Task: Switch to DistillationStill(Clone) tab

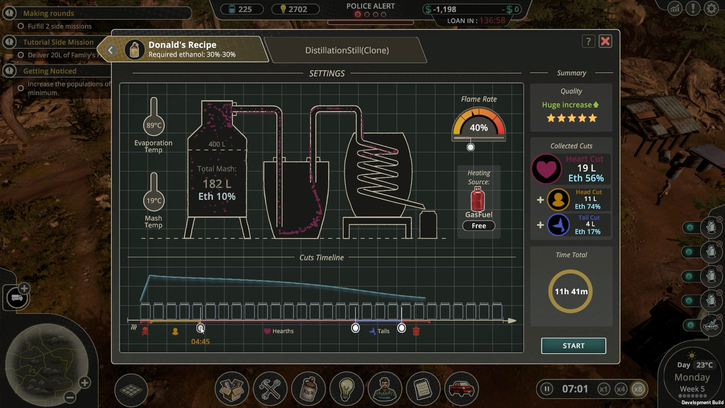Action: pos(347,50)
